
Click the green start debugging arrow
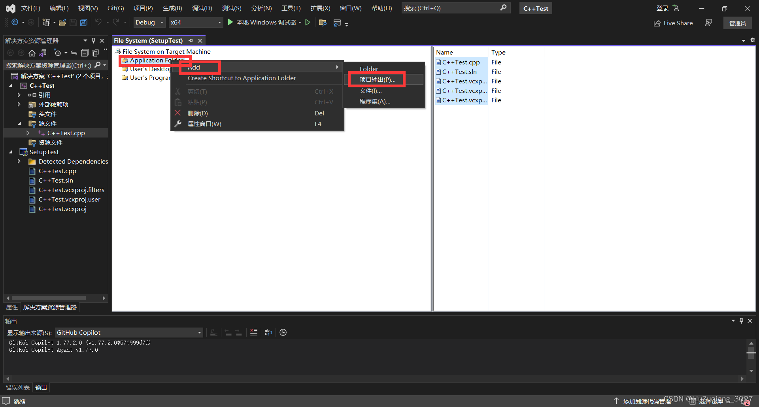[230, 22]
